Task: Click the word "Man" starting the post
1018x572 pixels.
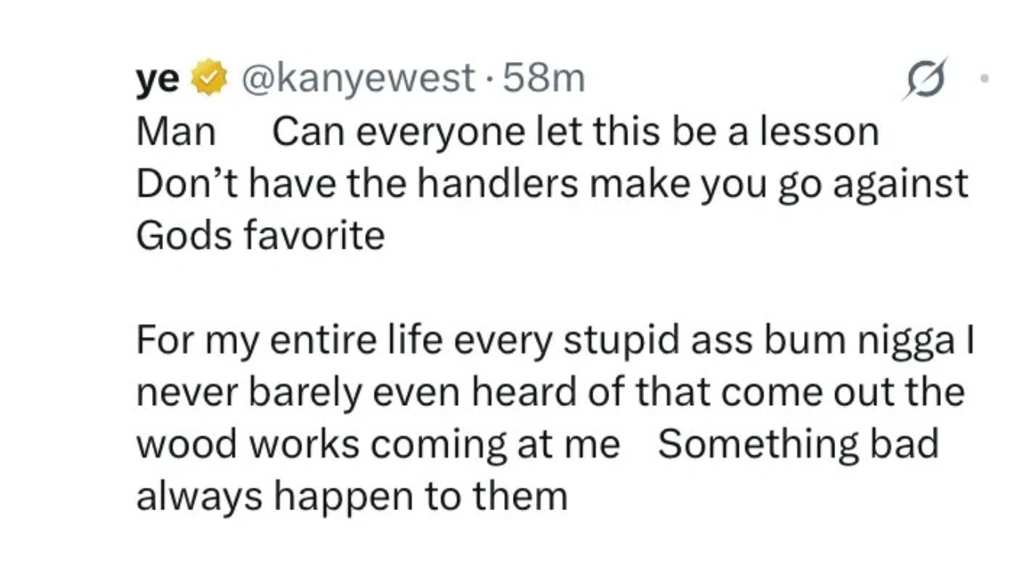Action: click(176, 132)
